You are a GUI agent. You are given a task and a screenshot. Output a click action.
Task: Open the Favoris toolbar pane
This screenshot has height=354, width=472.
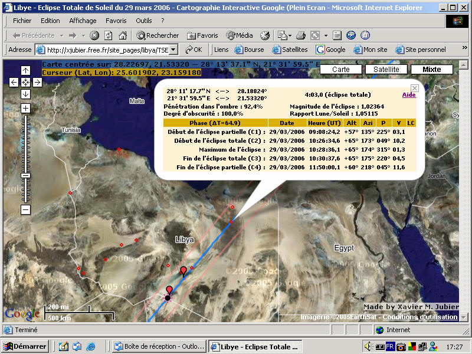pyautogui.click(x=202, y=35)
